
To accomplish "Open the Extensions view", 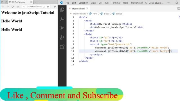I will (62, 47).
